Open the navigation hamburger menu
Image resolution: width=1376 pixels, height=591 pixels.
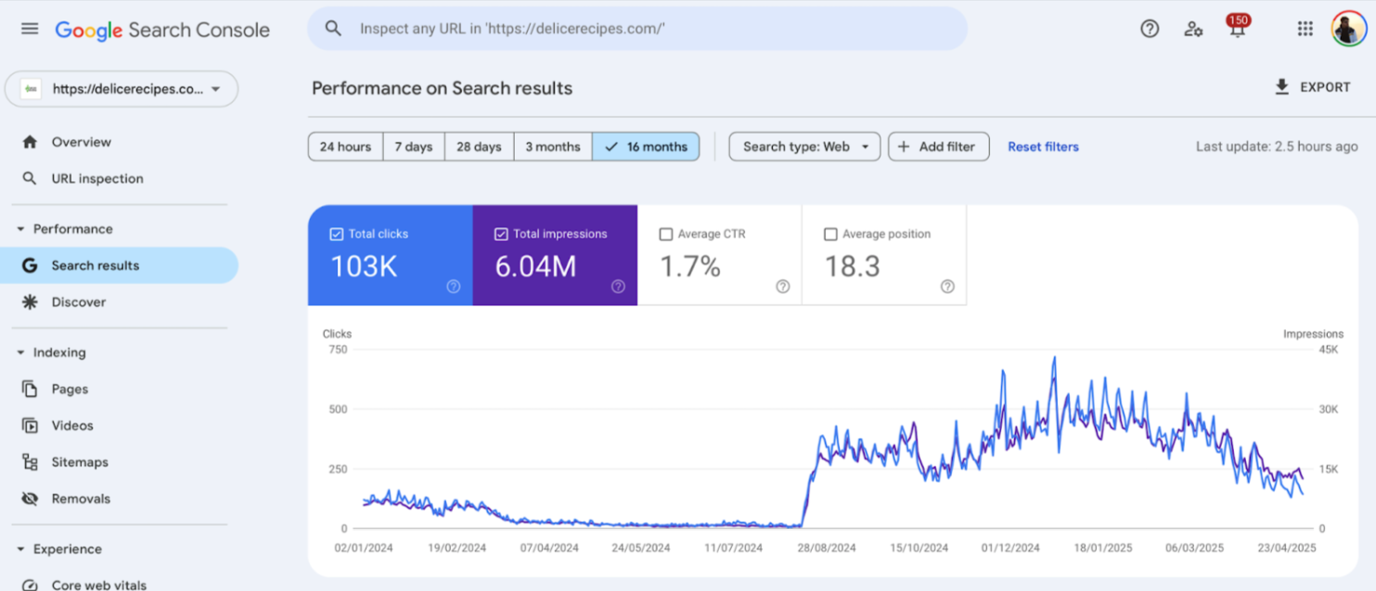click(29, 28)
